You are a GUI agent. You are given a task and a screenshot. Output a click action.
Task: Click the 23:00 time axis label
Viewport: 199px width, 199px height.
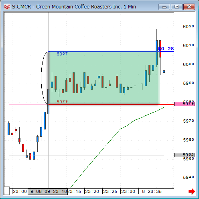[20, 191]
